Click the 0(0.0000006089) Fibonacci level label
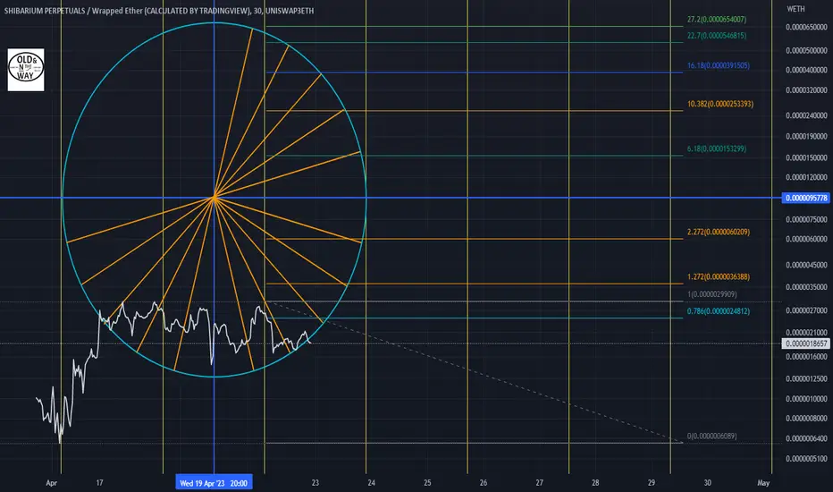The width and height of the screenshot is (833, 492). tap(711, 437)
